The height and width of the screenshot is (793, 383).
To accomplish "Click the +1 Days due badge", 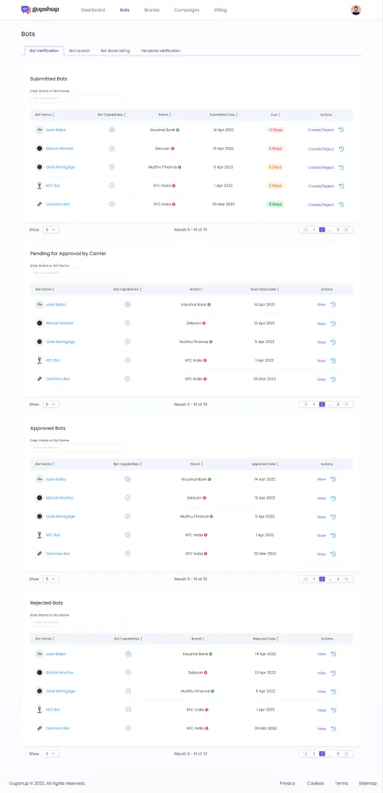I will [x=276, y=130].
